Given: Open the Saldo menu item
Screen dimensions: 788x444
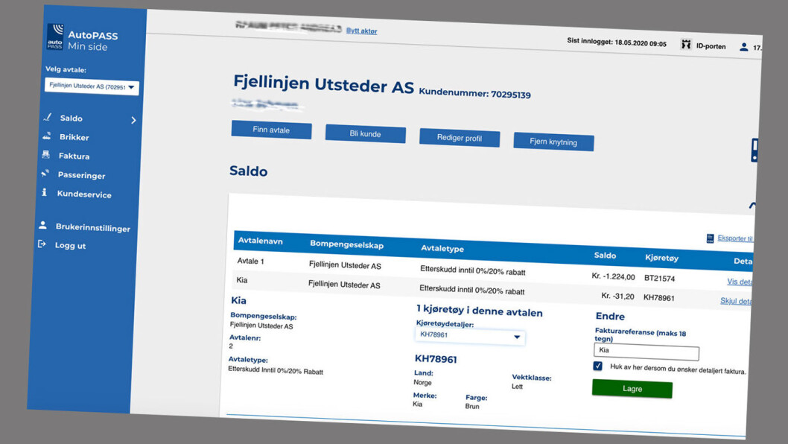Looking at the screenshot, I should (x=71, y=118).
